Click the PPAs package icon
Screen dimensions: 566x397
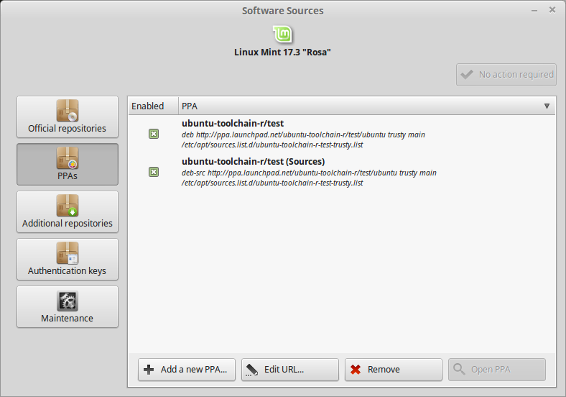[68, 158]
